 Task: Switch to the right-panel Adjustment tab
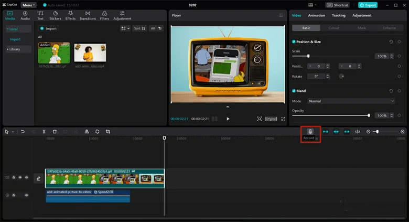(362, 15)
